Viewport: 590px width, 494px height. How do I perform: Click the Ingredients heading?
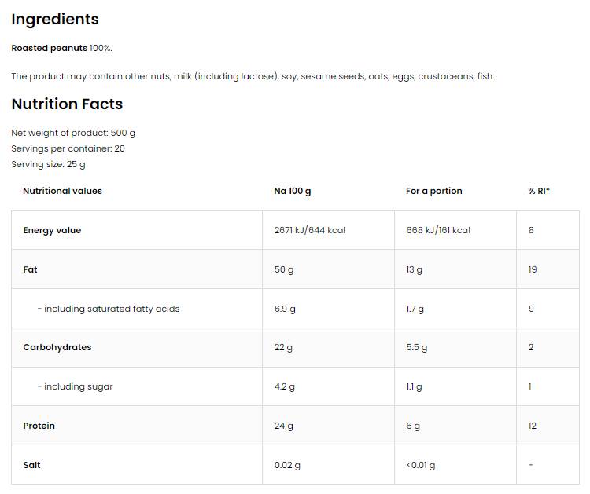[55, 20]
